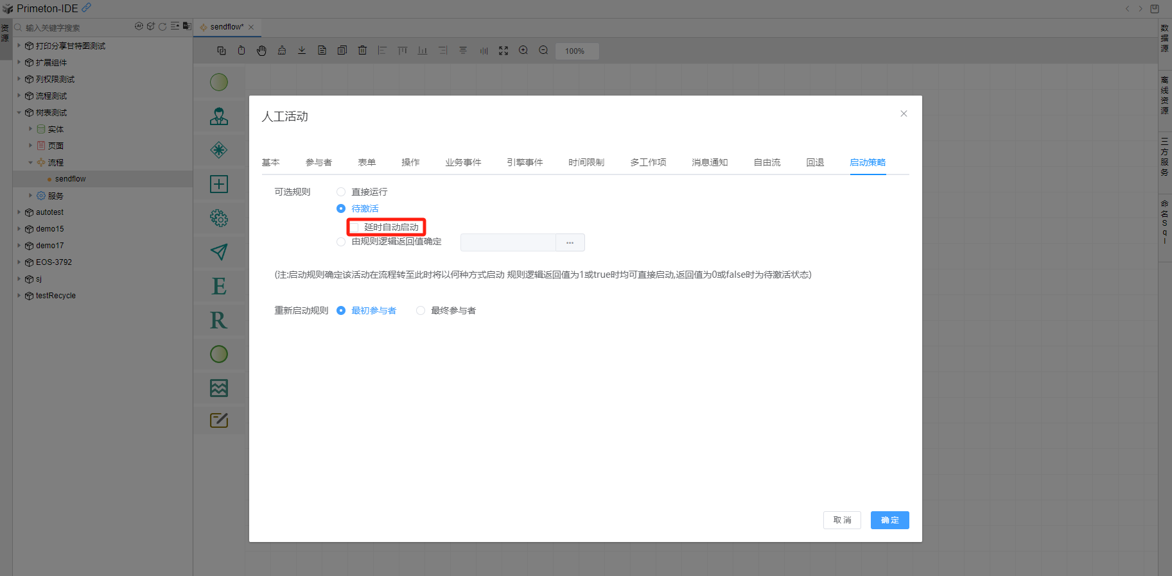Click the download arrow icon in toolbar
The width and height of the screenshot is (1172, 576).
302,51
